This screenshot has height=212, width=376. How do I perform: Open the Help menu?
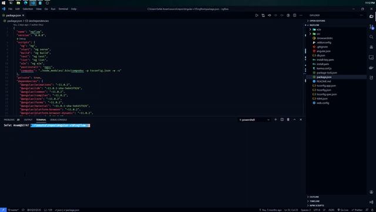pos(73,9)
